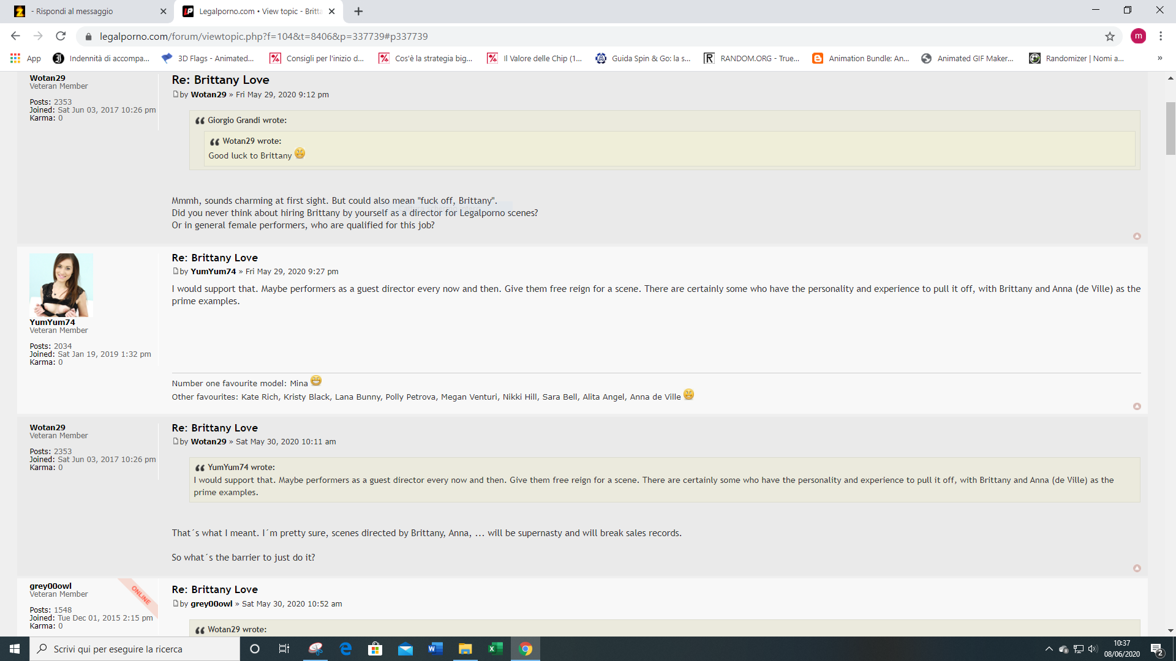The image size is (1176, 661).
Task: Open Wotan29 profile in first post sidebar
Action: click(x=47, y=78)
